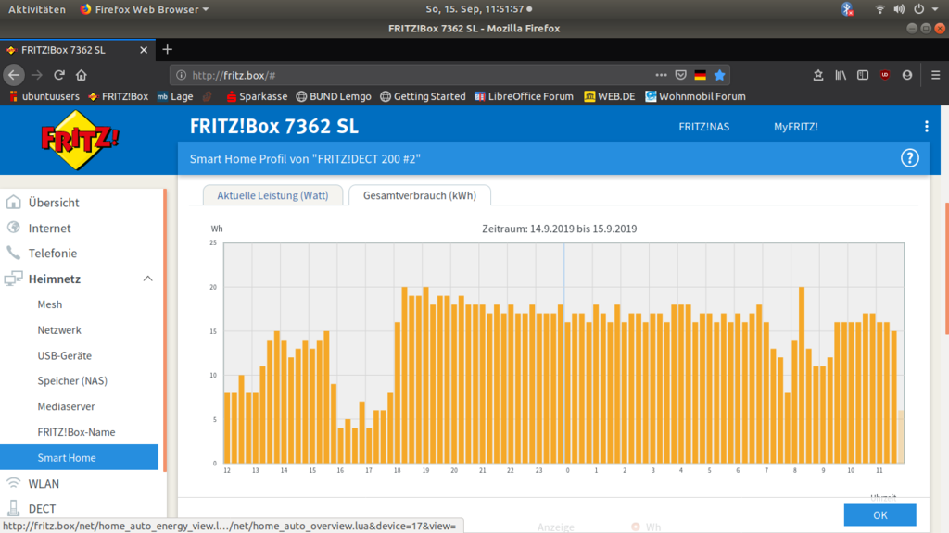
Task: Toggle the blue bookmark star
Action: coord(719,75)
